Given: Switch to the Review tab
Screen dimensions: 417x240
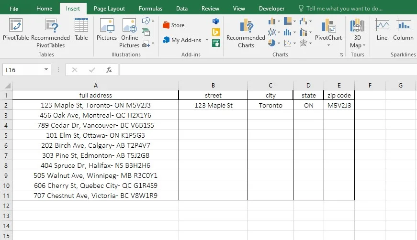Looking at the screenshot, I should click(210, 9).
